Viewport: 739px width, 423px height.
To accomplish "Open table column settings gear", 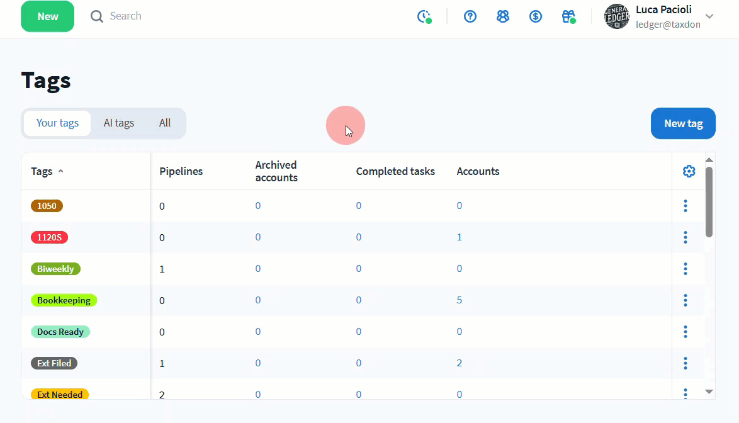I will [689, 171].
